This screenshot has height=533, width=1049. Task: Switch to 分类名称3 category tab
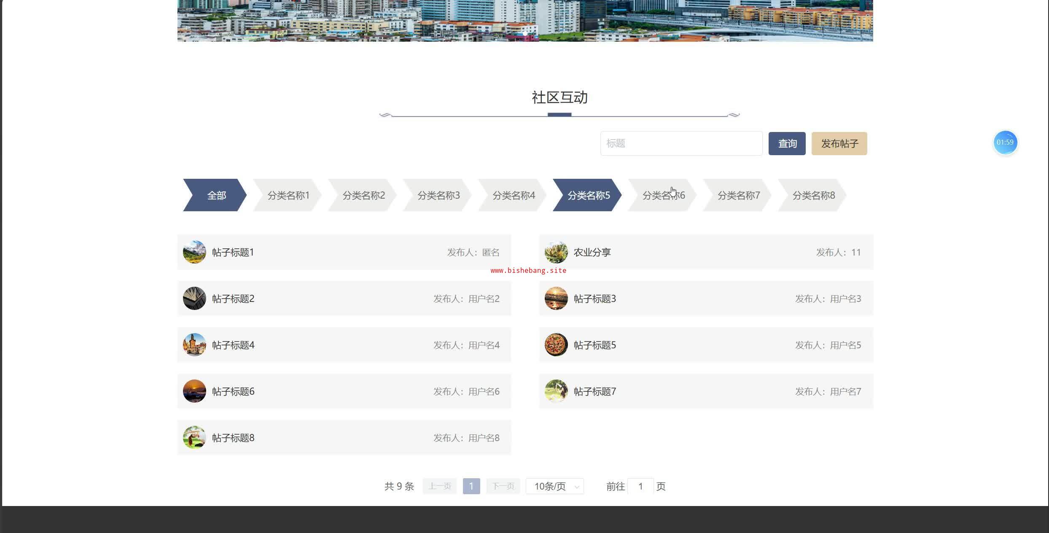[438, 195]
